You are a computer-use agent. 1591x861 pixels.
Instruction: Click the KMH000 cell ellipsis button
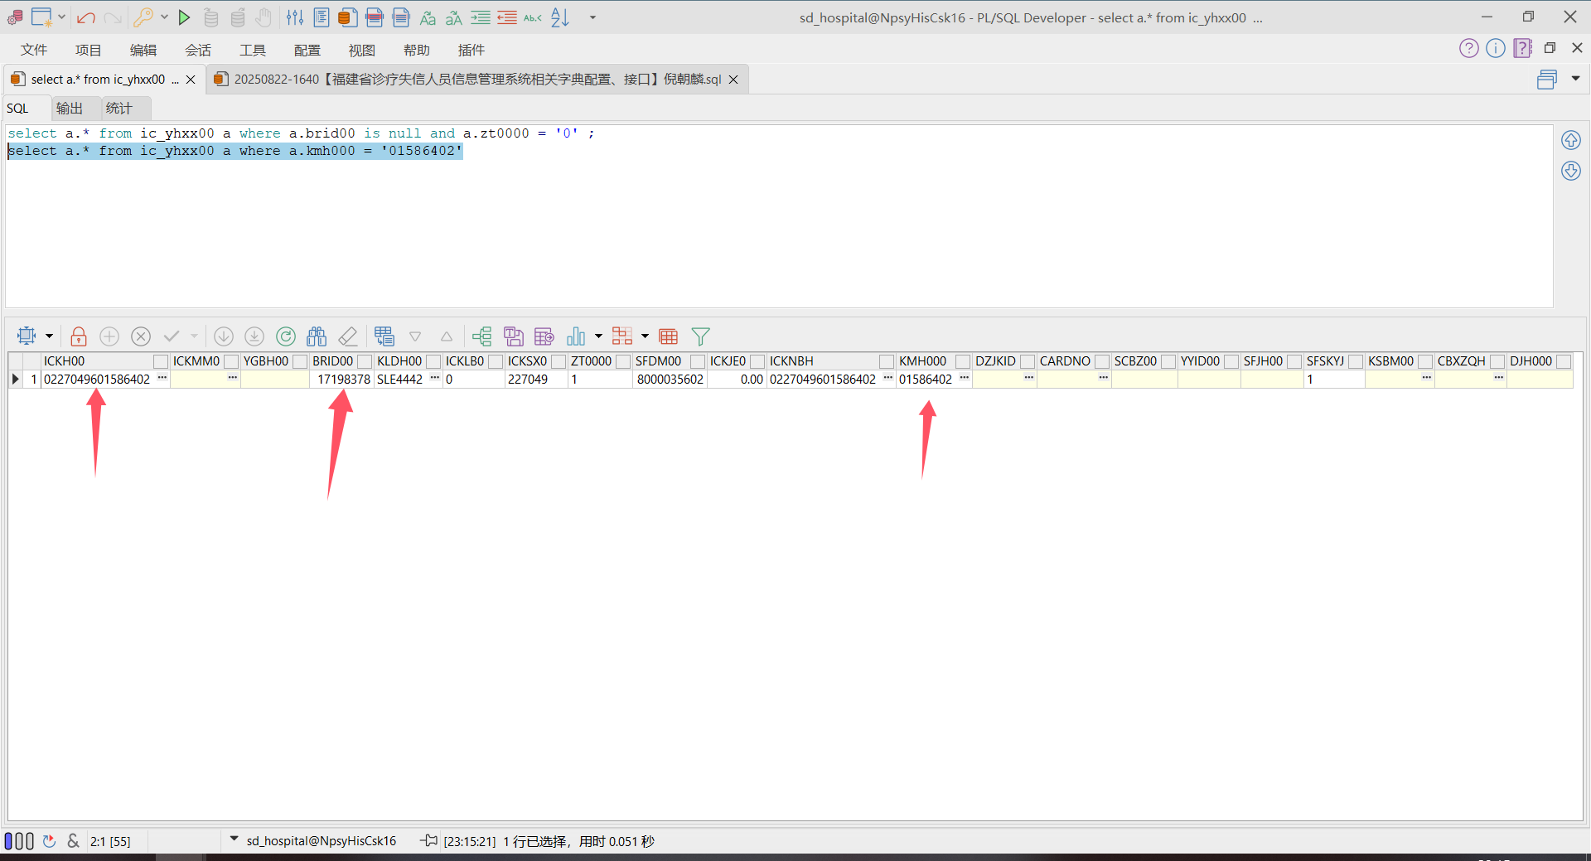(x=965, y=379)
